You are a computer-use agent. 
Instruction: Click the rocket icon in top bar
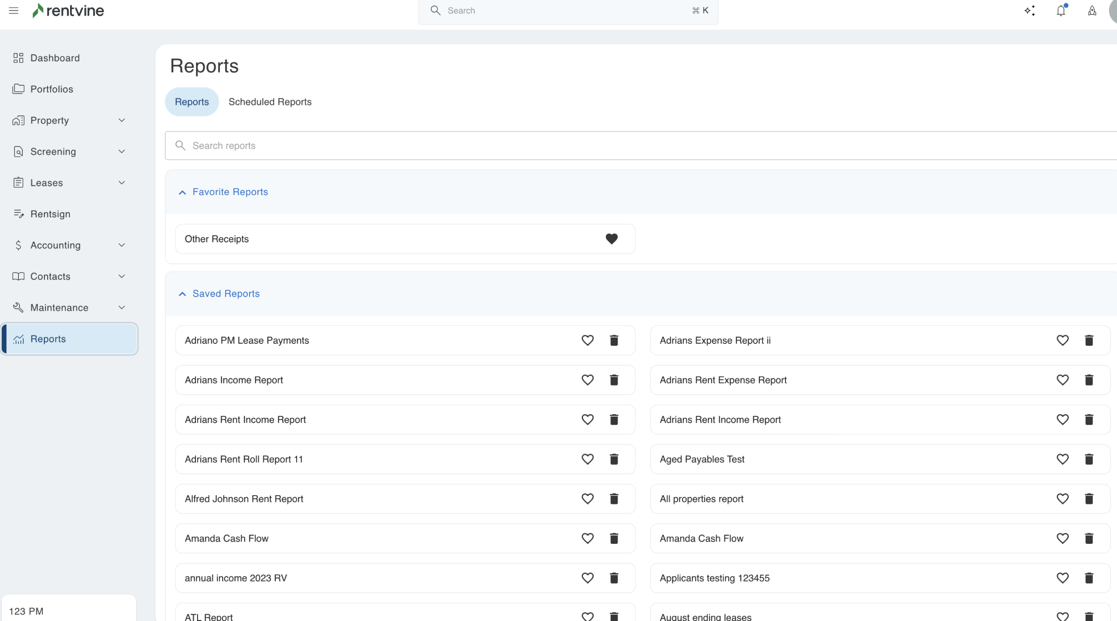[x=1092, y=11]
